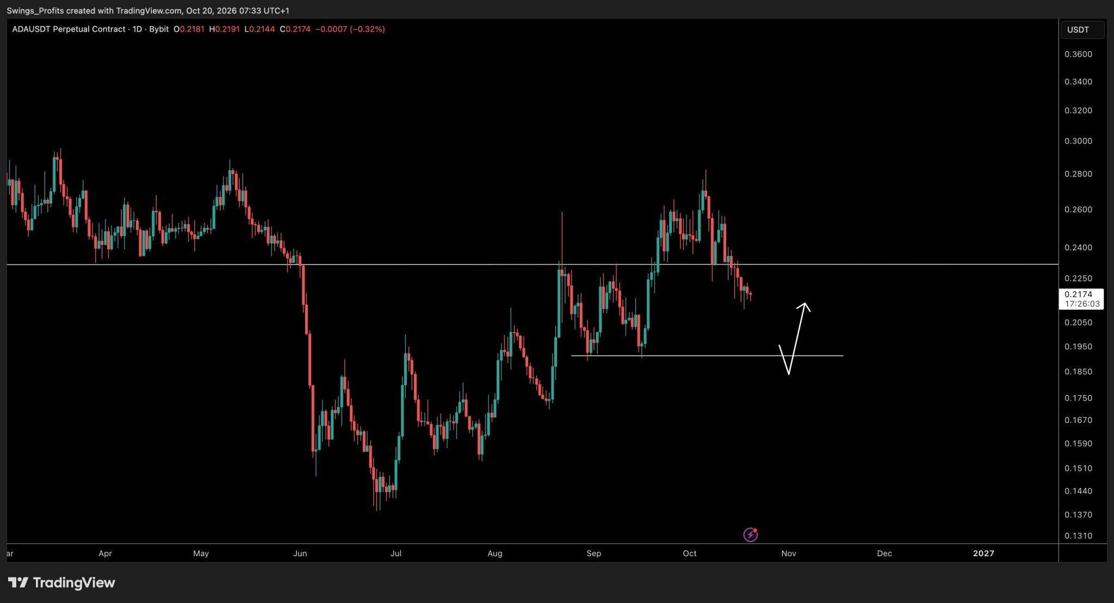Click the Dec date axis label

click(x=884, y=553)
